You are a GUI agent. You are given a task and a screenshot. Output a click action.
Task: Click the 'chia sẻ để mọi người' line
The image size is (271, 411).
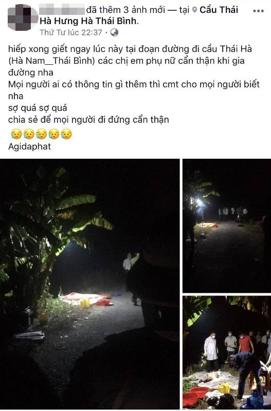[x=88, y=120]
